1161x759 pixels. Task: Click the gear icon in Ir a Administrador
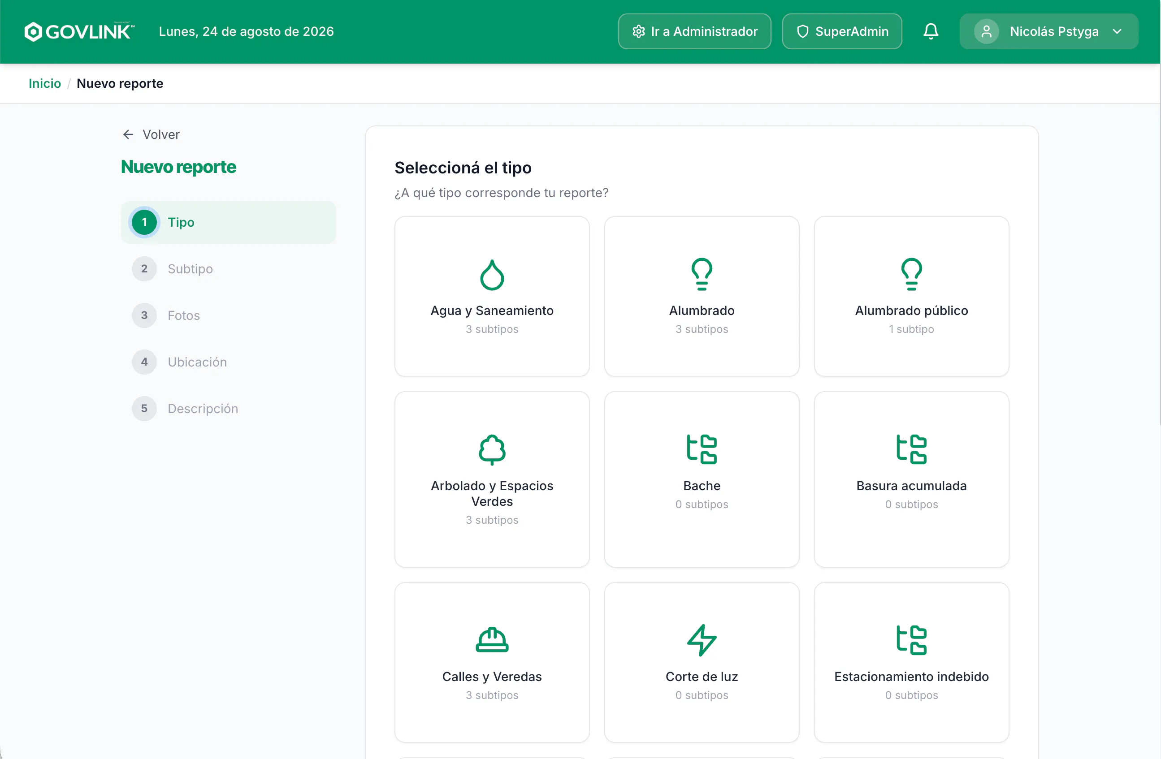pyautogui.click(x=638, y=31)
